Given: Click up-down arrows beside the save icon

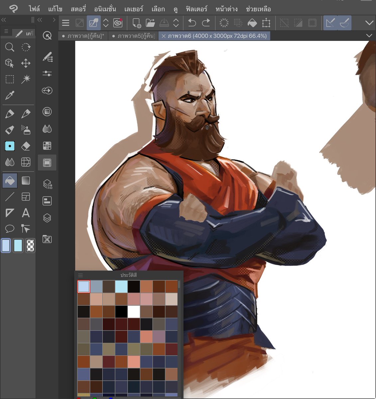Looking at the screenshot, I should pos(176,23).
